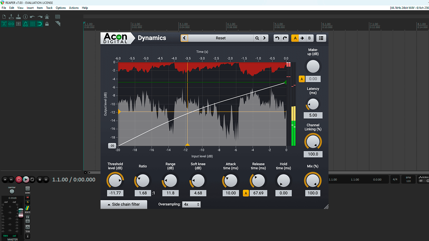Create a new project with the toolbar icon
The width and height of the screenshot is (429, 241).
(4, 17)
